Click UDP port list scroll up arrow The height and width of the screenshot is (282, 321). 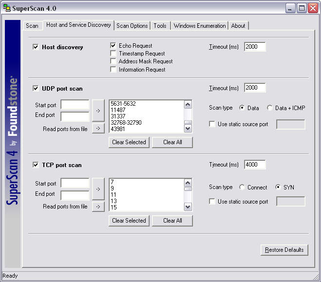pos(188,105)
